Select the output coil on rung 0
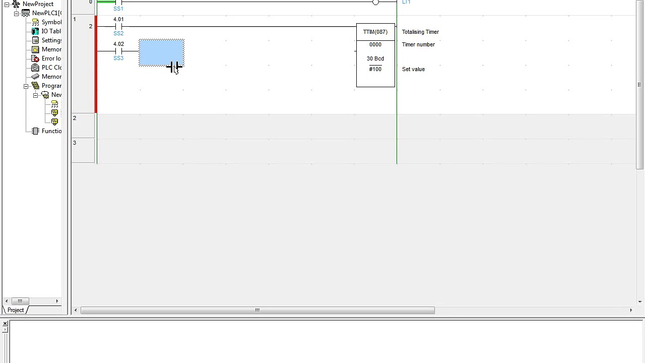 [x=375, y=2]
